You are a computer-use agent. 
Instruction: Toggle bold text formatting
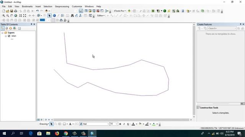point(120,124)
